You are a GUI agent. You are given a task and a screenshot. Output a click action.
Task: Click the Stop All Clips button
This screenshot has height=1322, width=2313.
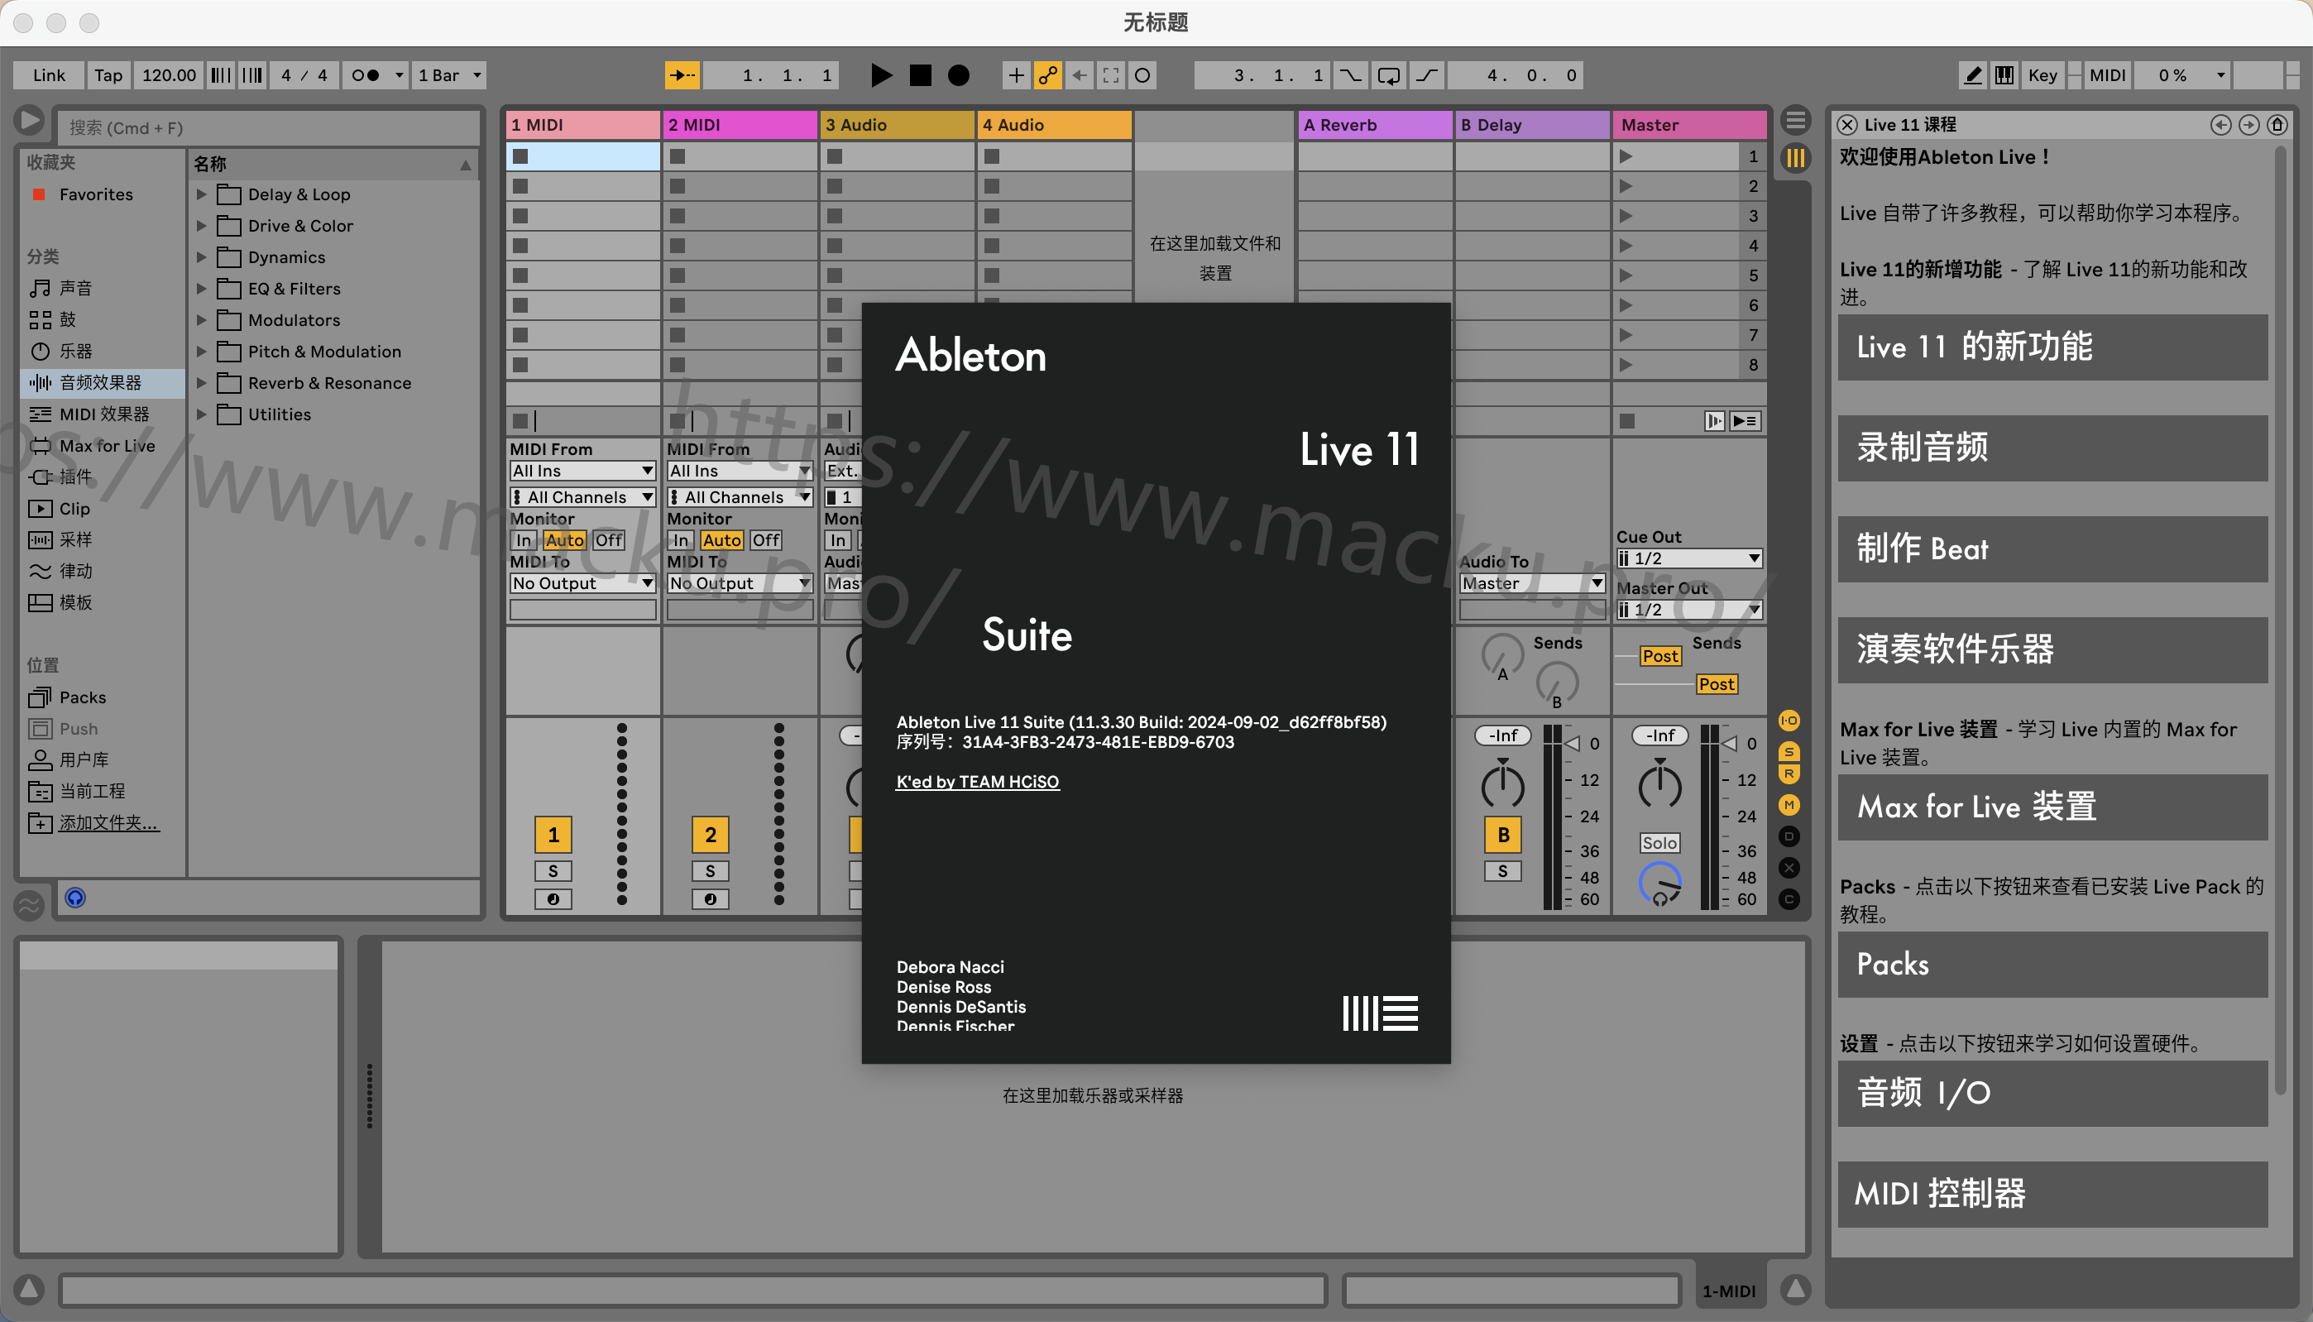1626,421
